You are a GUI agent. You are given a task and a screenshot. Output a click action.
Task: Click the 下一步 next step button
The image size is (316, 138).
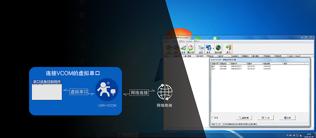click(265, 118)
